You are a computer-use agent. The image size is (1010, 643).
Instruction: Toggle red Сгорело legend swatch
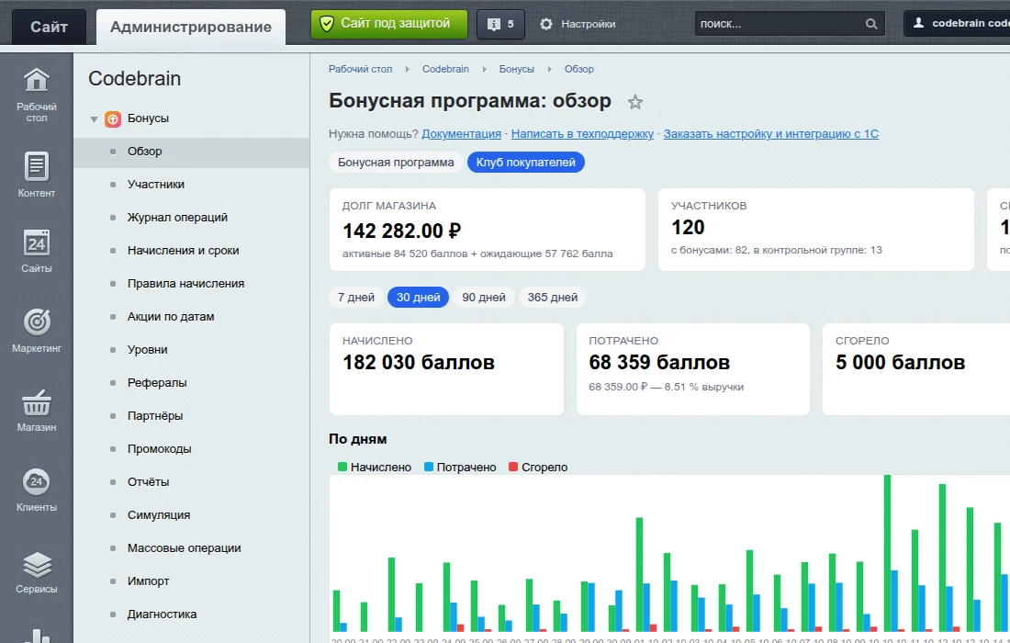point(513,467)
